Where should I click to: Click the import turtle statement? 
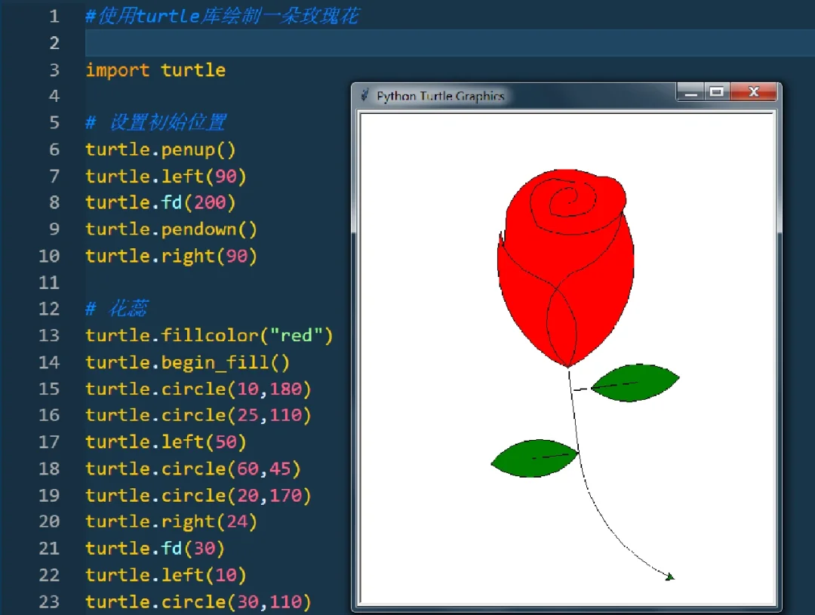point(155,69)
